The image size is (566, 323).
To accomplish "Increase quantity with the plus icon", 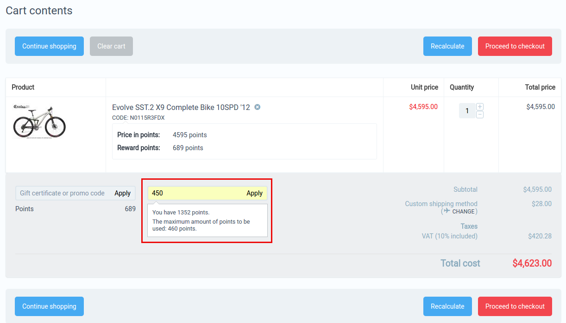I will pos(480,107).
